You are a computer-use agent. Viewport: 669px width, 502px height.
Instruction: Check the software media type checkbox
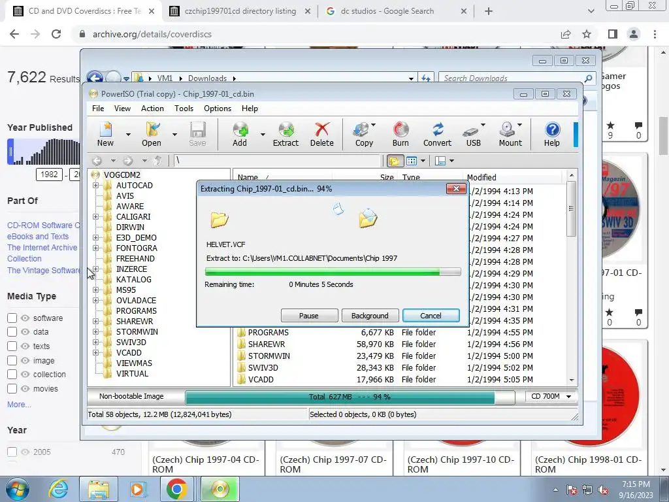pyautogui.click(x=12, y=318)
